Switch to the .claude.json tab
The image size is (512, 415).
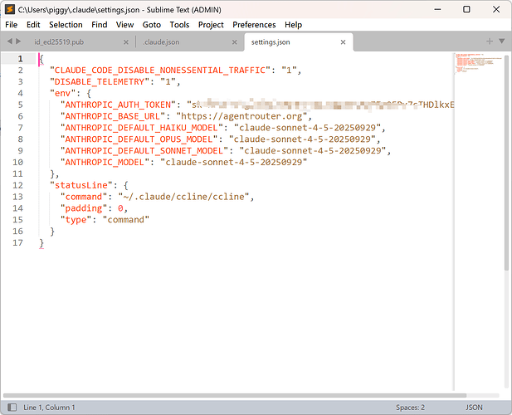coord(161,42)
